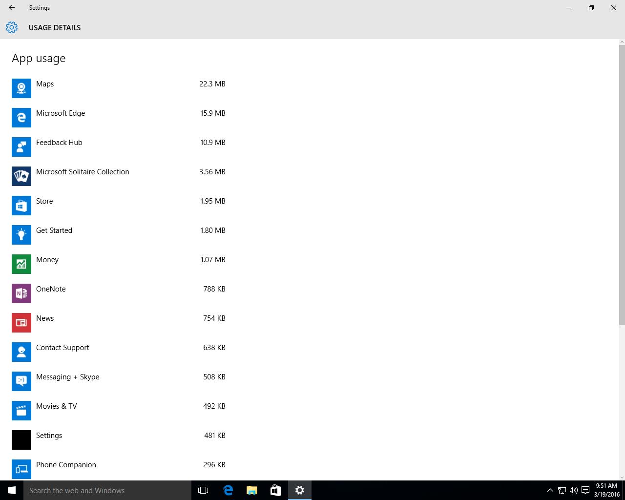The image size is (625, 500).
Task: Click the Money app icon
Action: click(x=21, y=264)
